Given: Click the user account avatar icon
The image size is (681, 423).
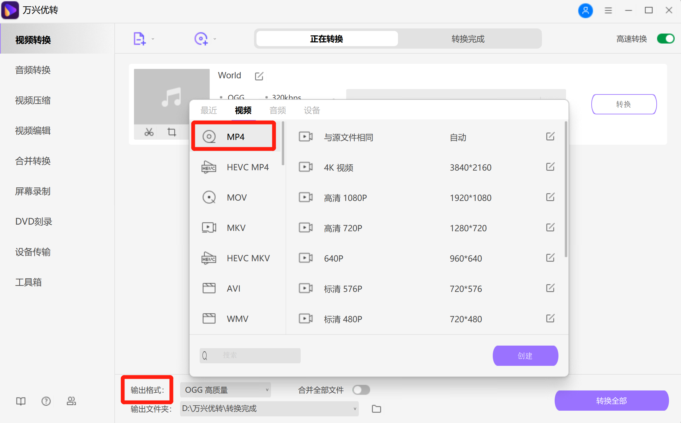Looking at the screenshot, I should click(585, 10).
